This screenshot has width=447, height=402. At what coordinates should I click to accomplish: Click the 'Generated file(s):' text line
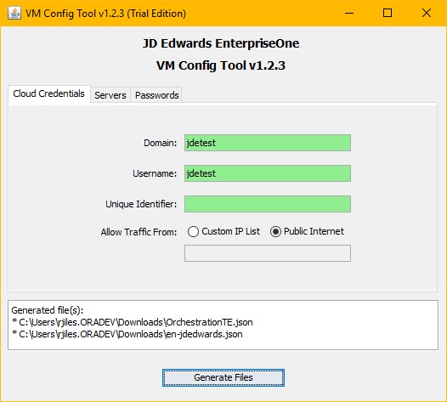[48, 310]
